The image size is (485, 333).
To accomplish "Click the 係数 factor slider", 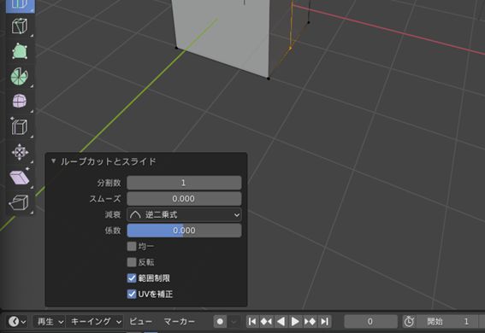I will (184, 231).
